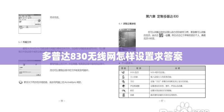Select the line starting with 更多关于同步的详细信息
224x112 pixels.
pyautogui.click(x=53, y=82)
